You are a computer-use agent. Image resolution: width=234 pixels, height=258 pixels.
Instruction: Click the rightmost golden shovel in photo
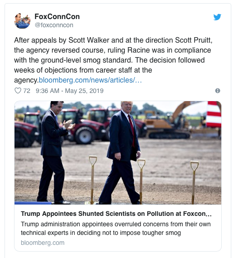click(x=194, y=182)
